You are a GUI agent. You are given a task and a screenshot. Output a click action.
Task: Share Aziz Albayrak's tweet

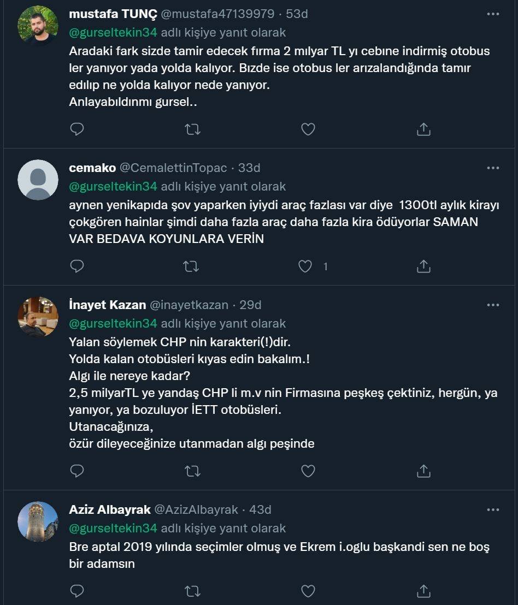coord(423,591)
